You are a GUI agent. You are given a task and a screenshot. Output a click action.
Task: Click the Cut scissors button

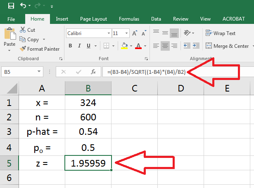point(27,30)
